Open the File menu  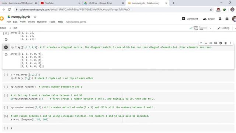pos(8,22)
